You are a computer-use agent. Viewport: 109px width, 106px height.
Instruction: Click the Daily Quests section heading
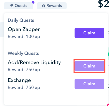click(21, 20)
